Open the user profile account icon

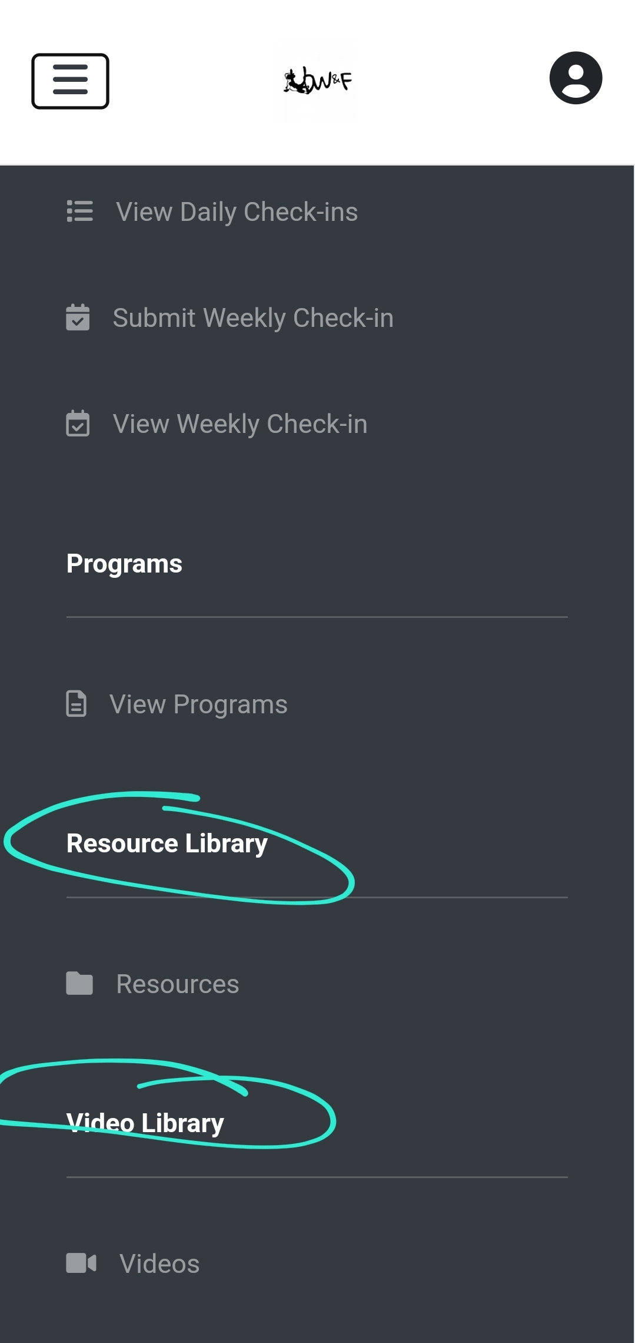pyautogui.click(x=576, y=78)
